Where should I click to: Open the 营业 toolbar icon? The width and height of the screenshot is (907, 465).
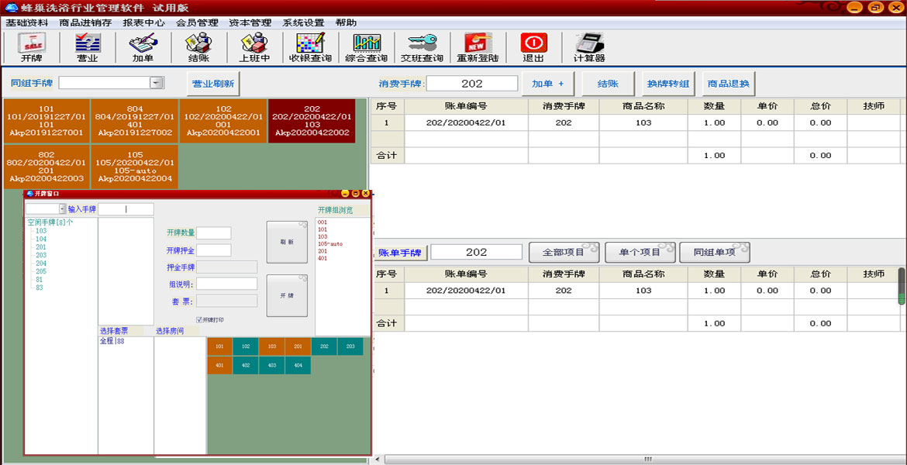[x=88, y=47]
